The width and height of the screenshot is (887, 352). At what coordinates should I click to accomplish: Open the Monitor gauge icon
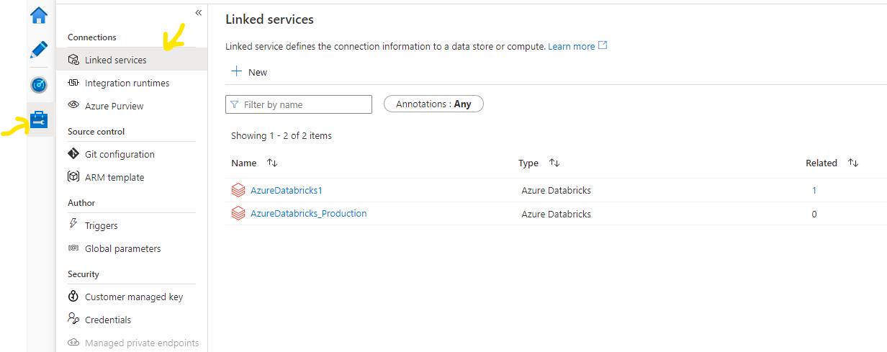(x=39, y=85)
